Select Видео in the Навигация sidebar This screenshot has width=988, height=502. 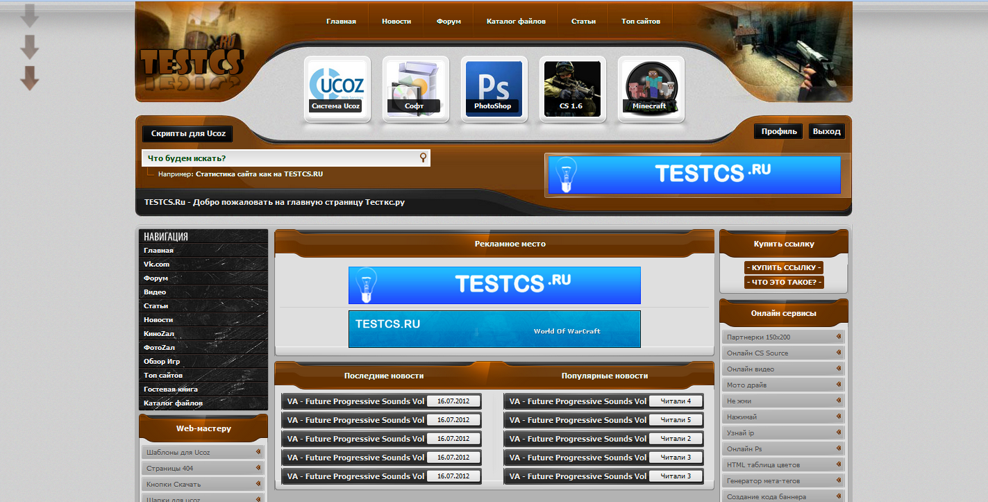point(203,292)
